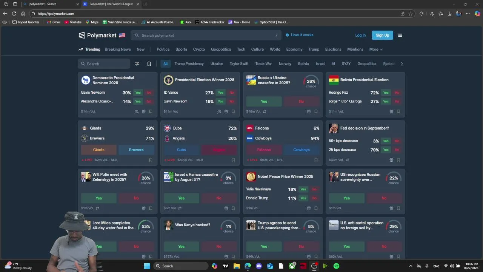Bookmark the Russia x Ukraine ceasefire market
Viewport: 483px width, 272px height.
click(x=316, y=111)
